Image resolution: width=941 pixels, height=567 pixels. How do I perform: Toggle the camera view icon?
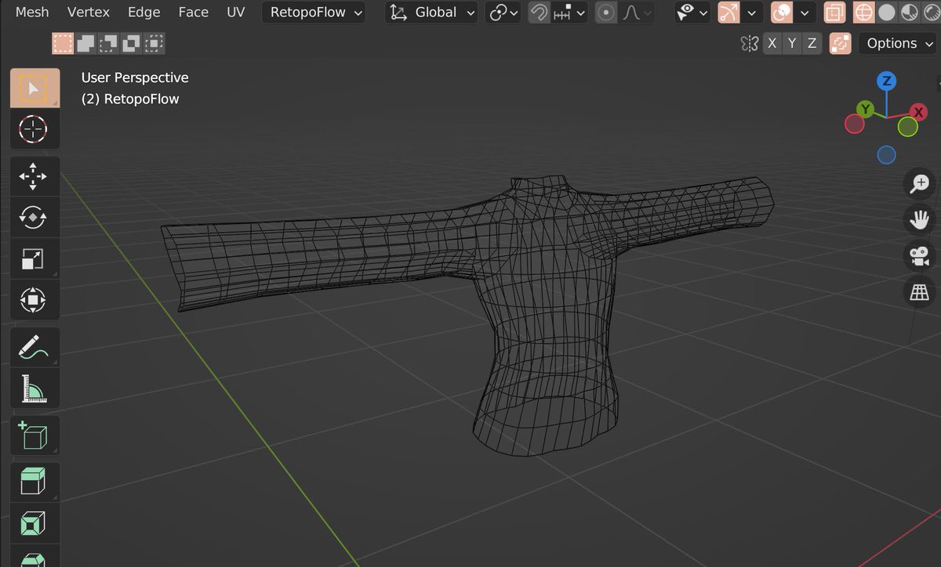[x=918, y=256]
